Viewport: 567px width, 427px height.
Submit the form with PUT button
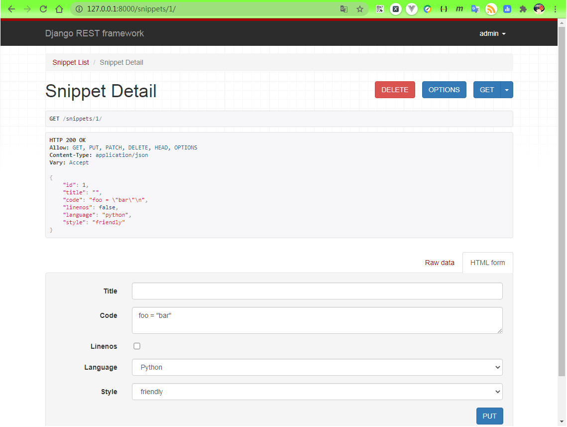pyautogui.click(x=489, y=416)
